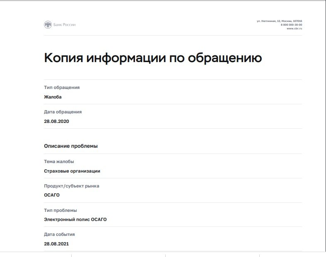
Task: Click the 'Продукт/субъект рынка' label
Action: (72, 186)
